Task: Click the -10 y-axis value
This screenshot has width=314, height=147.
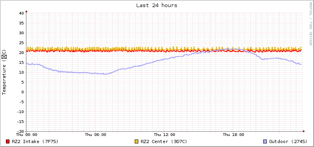Action: click(20, 112)
